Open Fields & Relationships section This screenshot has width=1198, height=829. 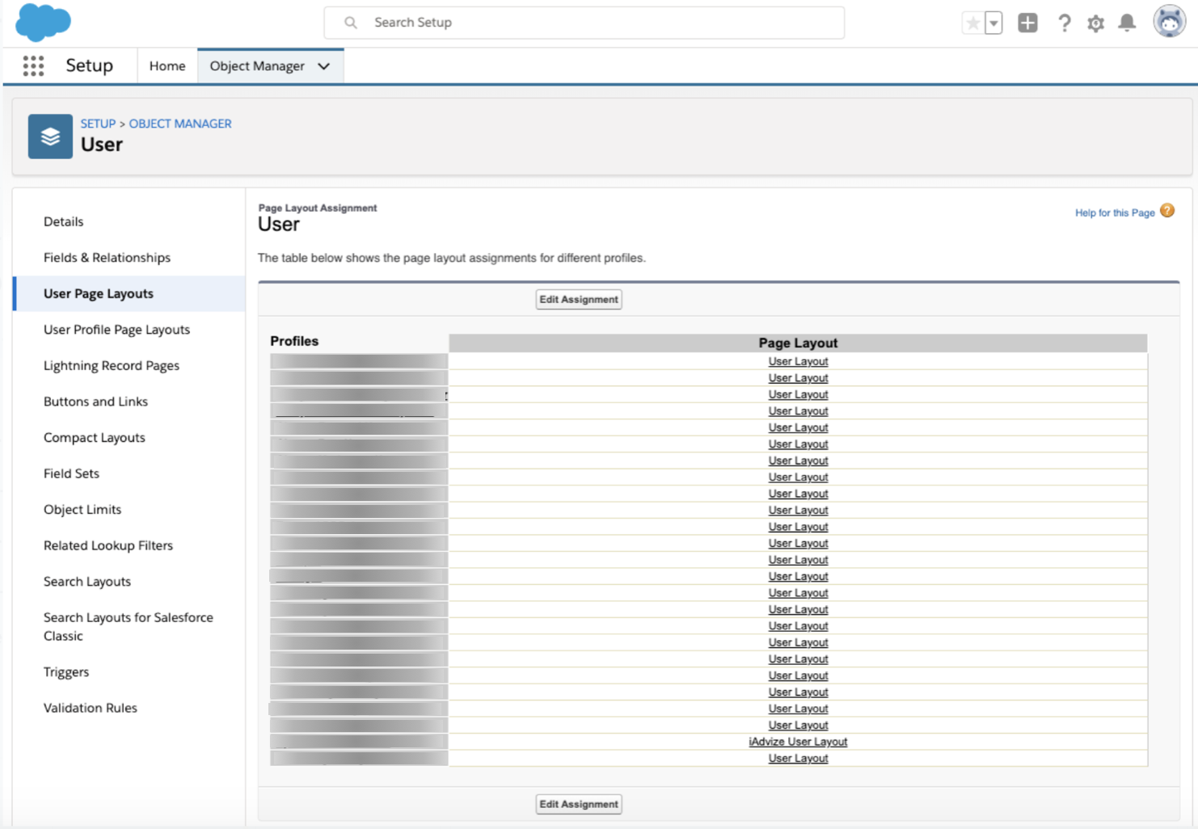107,257
